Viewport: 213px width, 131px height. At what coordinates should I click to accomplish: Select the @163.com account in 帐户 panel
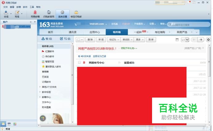point(16,26)
